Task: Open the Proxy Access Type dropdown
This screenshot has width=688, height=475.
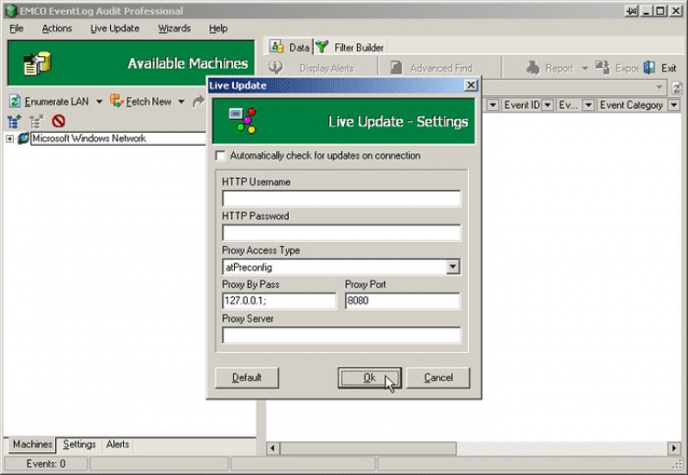Action: (x=452, y=267)
